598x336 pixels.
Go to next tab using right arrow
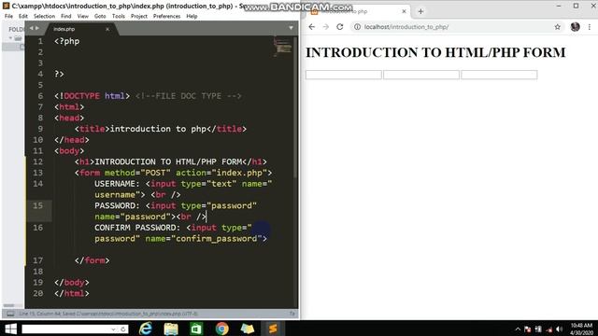click(x=37, y=28)
